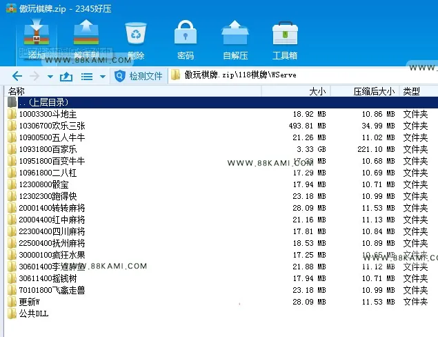
Task: Click the archive path address field
Action: (x=303, y=75)
